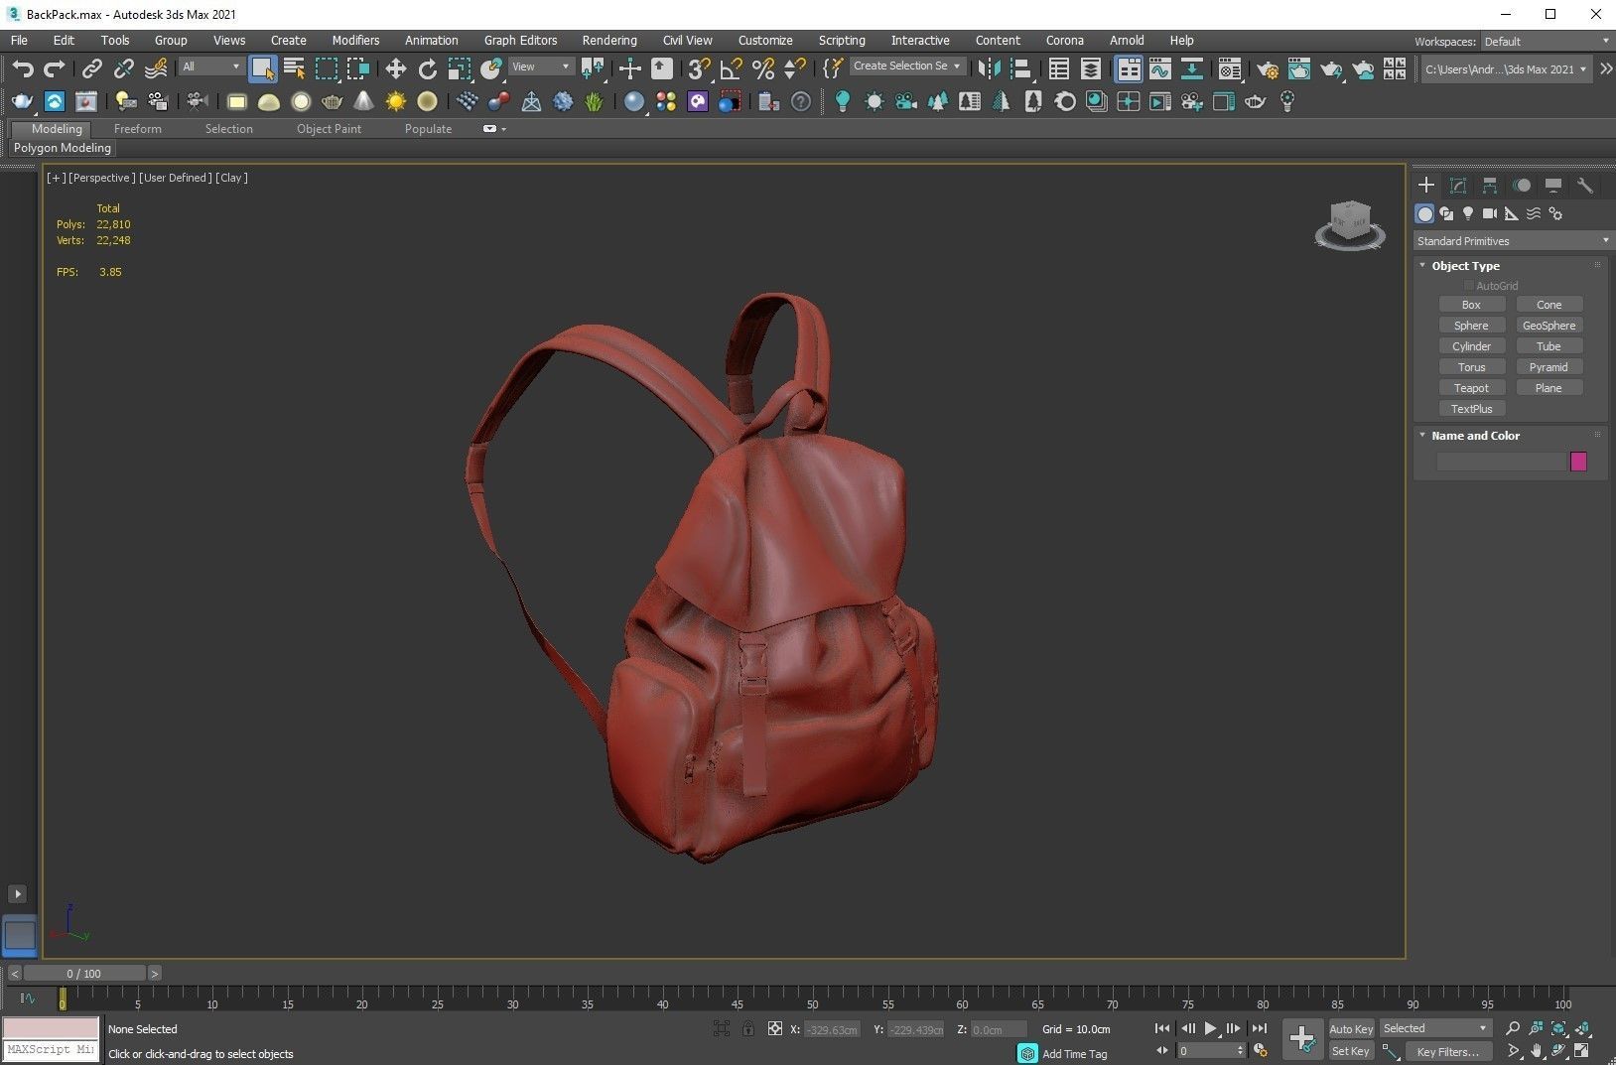The width and height of the screenshot is (1616, 1065).
Task: Switch to the Modify panel tab icon
Action: 1458,186
